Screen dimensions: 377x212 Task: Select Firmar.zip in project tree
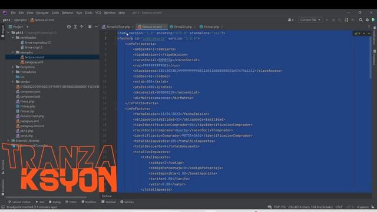[x=25, y=111]
